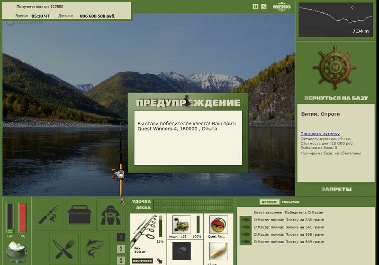Click the S icon beside МЕНЮ
This screenshot has width=379, height=265.
[x=264, y=7]
